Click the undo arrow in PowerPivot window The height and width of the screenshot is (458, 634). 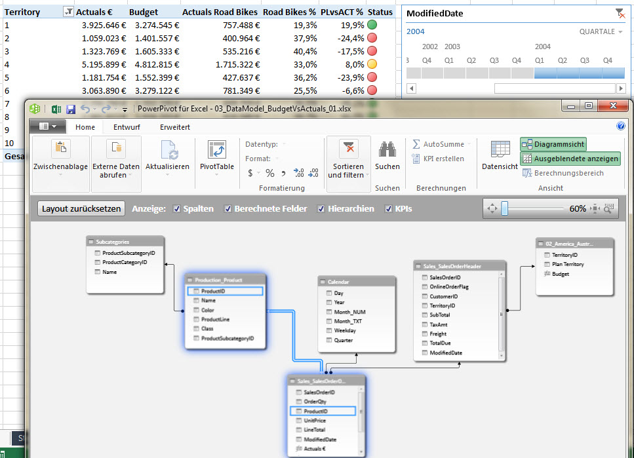85,109
